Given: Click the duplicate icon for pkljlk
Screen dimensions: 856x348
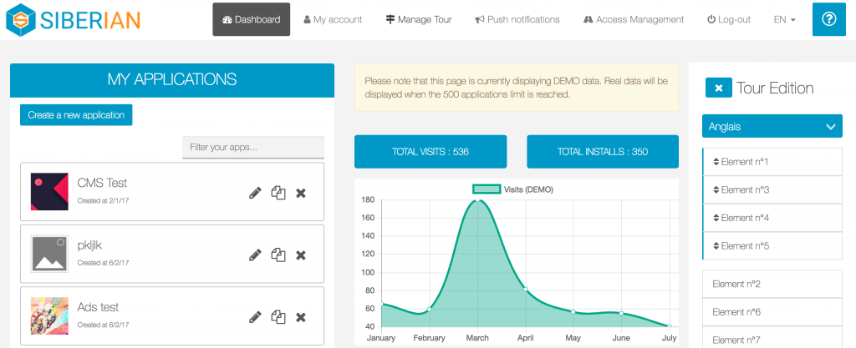Looking at the screenshot, I should tap(278, 255).
